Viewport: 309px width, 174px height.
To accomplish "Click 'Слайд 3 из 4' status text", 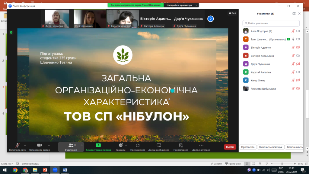I will [7, 164].
